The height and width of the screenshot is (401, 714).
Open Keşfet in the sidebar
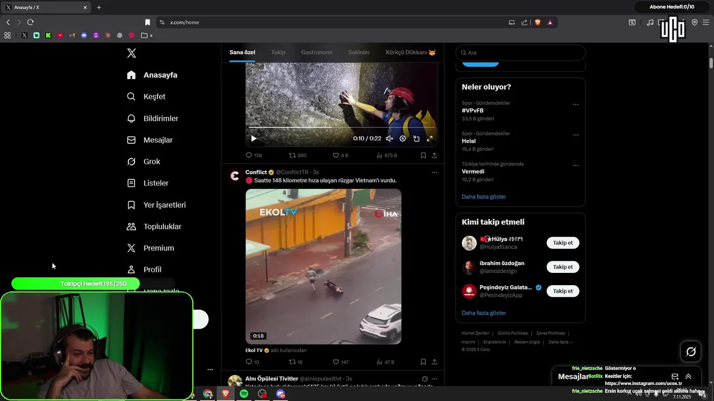pyautogui.click(x=146, y=96)
